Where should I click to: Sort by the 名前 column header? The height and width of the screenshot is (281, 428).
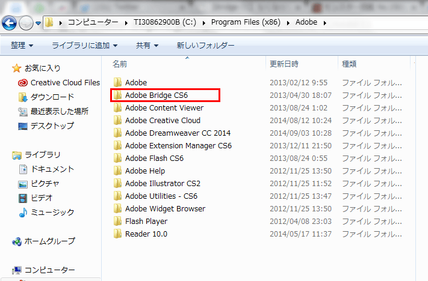(x=120, y=64)
